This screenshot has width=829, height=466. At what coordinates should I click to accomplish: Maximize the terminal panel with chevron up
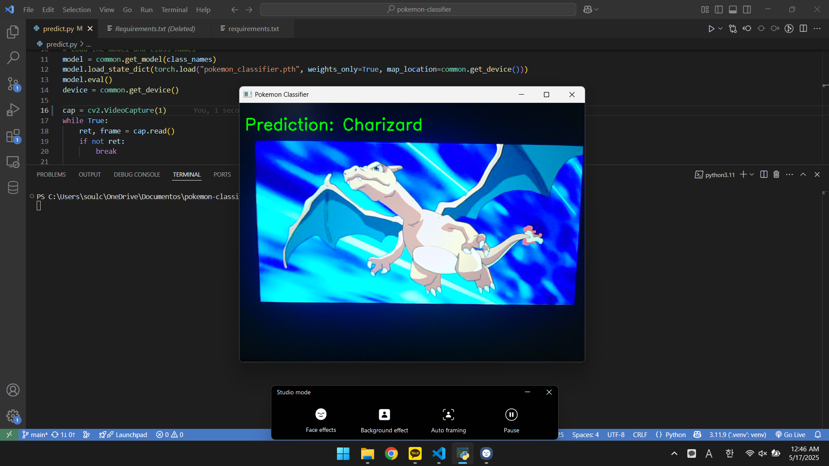pos(803,174)
